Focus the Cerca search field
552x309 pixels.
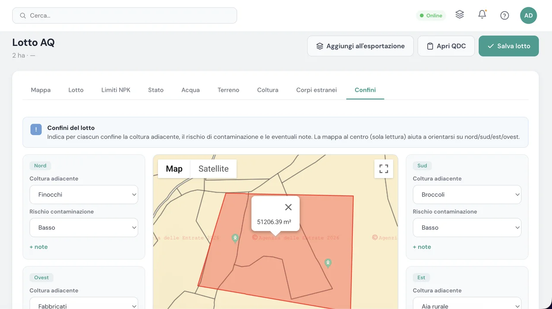point(125,16)
